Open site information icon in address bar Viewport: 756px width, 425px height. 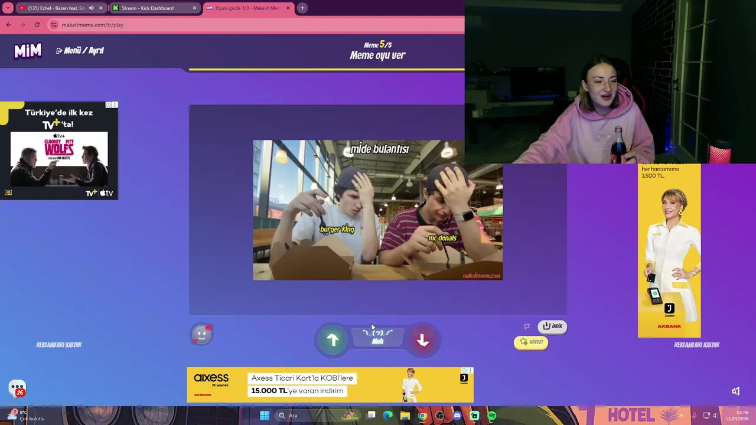coord(54,25)
